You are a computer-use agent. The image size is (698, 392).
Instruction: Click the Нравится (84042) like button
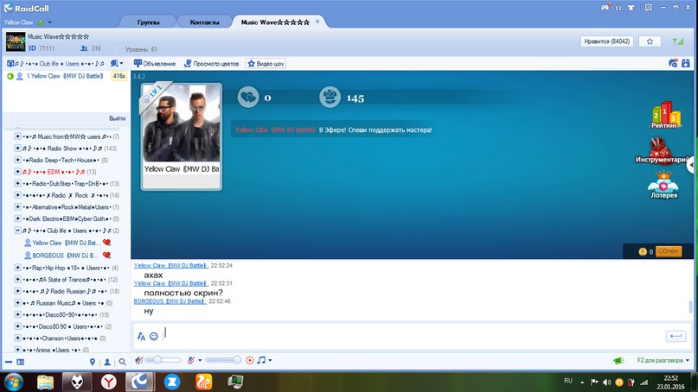click(606, 41)
